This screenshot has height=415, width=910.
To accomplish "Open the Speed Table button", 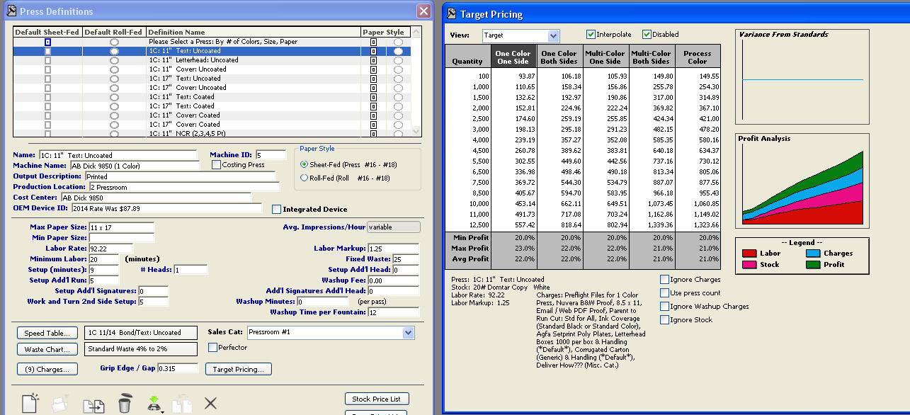I will [47, 333].
